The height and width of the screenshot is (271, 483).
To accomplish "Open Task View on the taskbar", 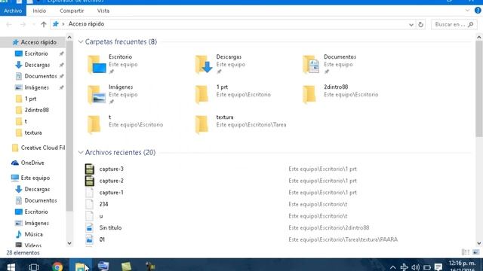I will pos(33,266).
